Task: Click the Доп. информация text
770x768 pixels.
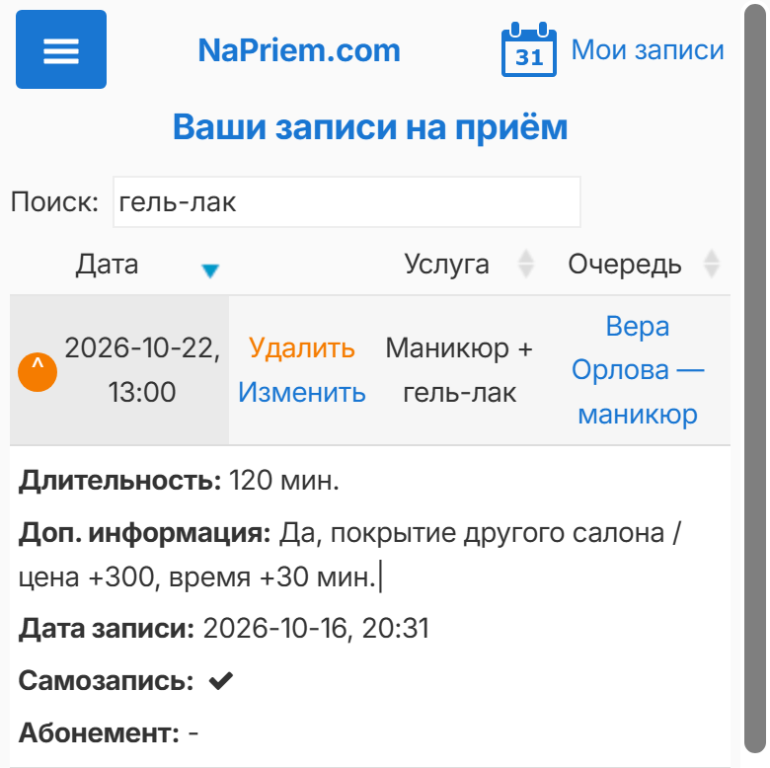Action: pyautogui.click(x=349, y=555)
